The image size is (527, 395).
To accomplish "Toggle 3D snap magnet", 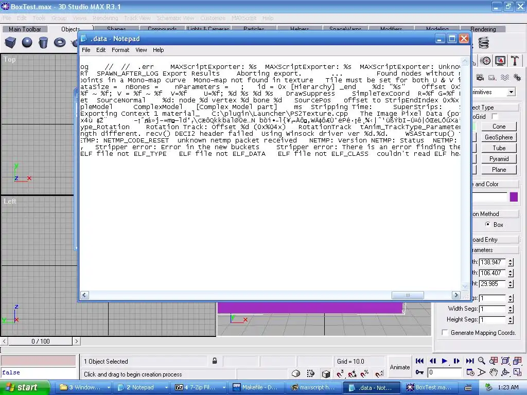I will [340, 373].
